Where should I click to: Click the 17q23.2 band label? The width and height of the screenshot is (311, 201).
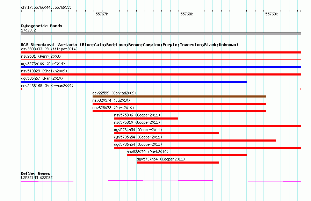[28, 30]
